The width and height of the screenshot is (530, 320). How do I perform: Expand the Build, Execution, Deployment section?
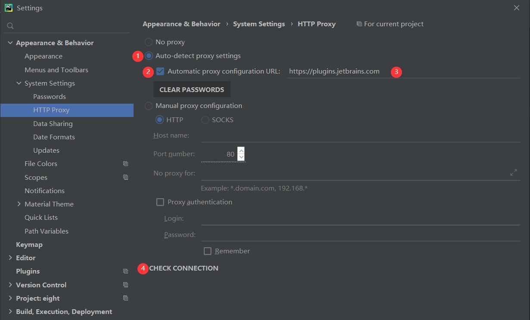click(x=10, y=311)
